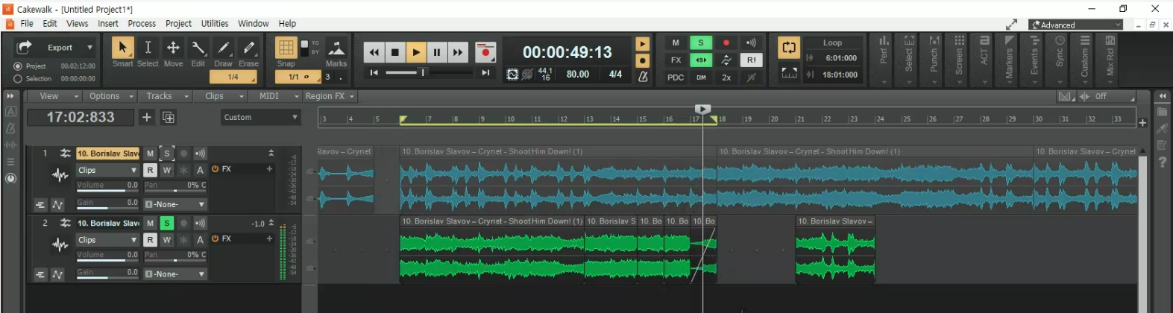Arm track 2 for recording

[x=183, y=223]
